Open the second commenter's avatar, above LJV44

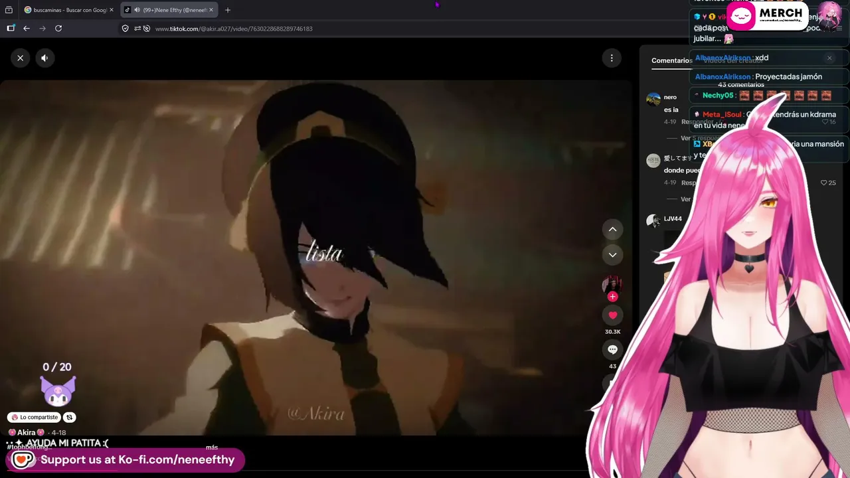coord(653,160)
